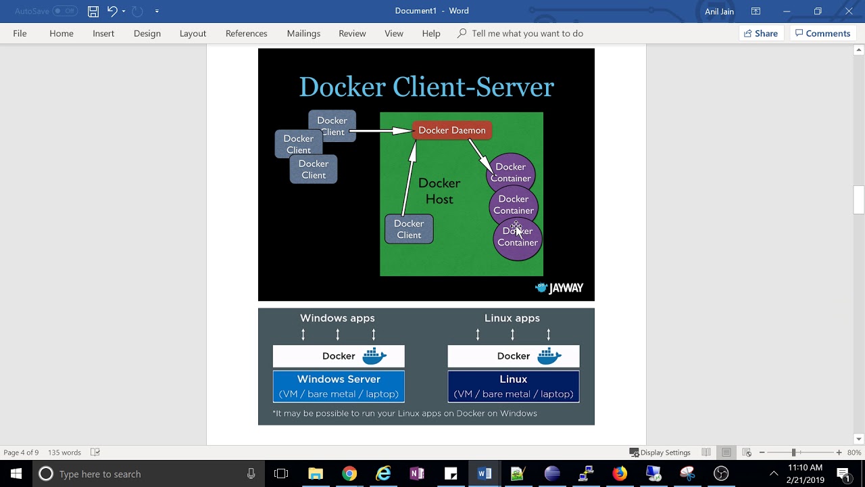
Task: Select the Windows/Linux apps Docker image
Action: click(x=426, y=367)
